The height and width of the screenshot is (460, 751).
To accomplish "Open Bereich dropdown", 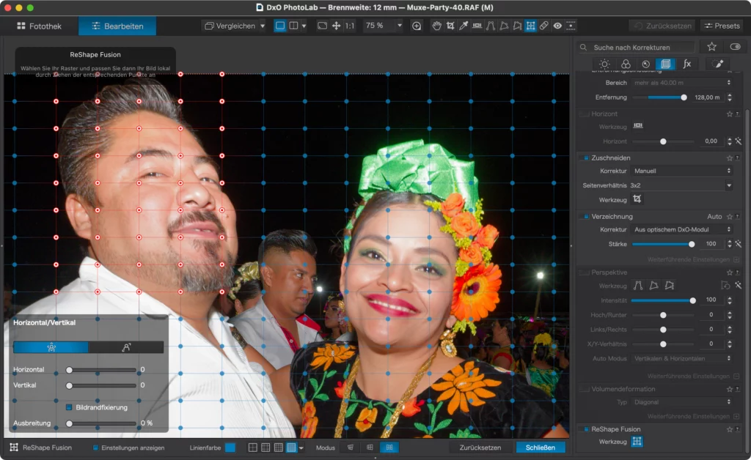I will (x=681, y=83).
